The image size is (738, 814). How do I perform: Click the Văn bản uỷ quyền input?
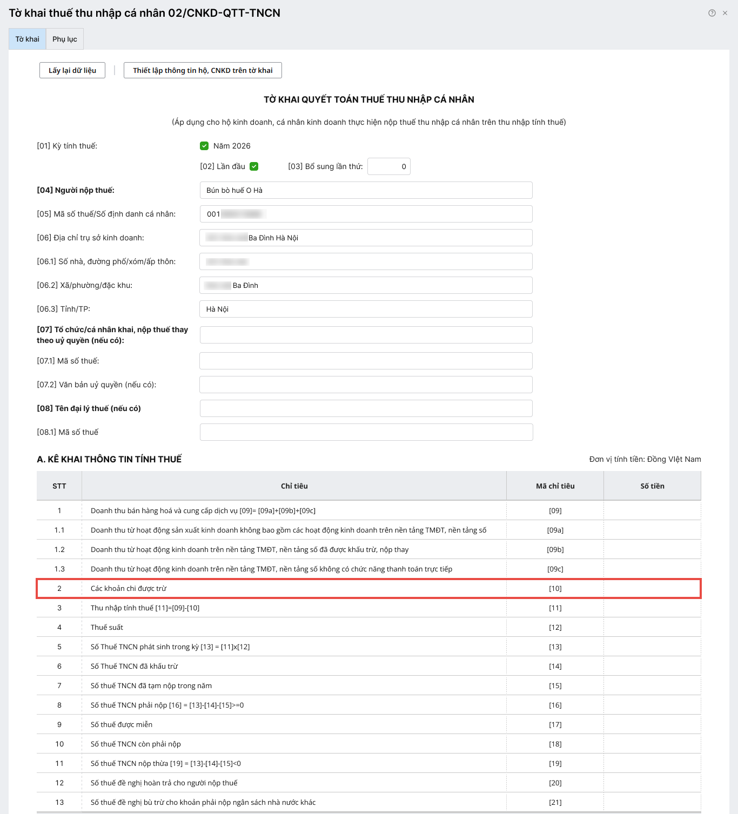pos(366,385)
